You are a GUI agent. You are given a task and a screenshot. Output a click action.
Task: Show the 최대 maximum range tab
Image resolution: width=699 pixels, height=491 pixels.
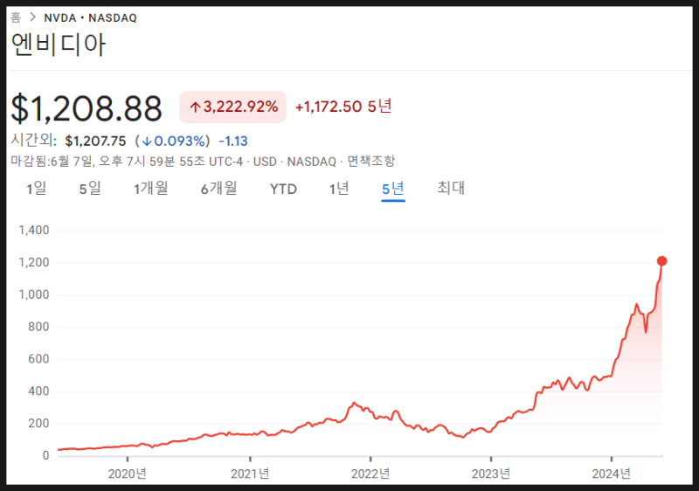coord(451,188)
